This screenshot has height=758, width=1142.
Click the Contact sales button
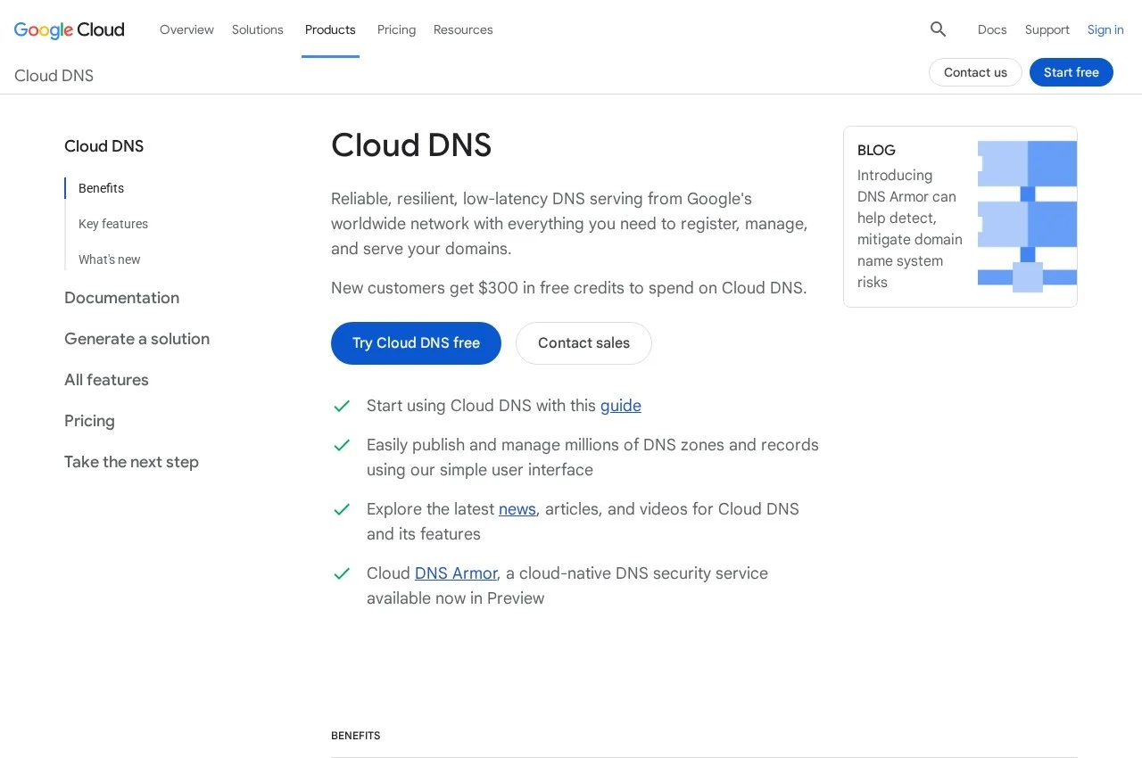[583, 343]
